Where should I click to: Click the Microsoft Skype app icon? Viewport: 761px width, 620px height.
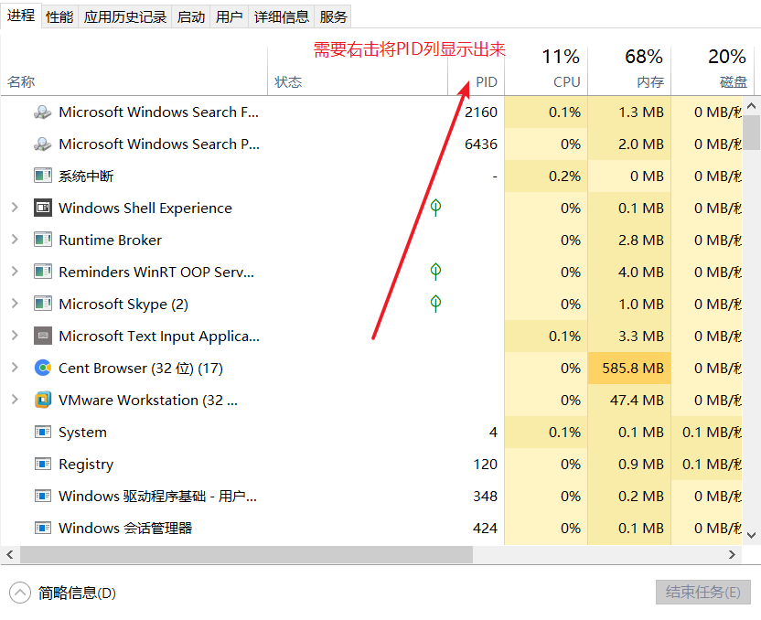click(x=43, y=304)
